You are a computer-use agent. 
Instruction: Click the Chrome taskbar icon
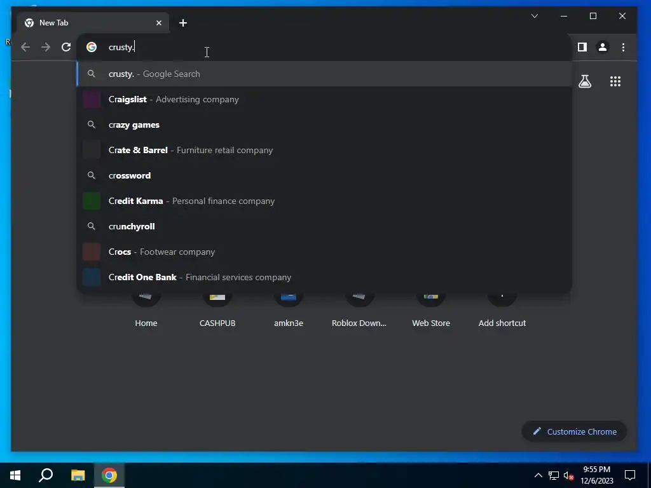tap(109, 475)
